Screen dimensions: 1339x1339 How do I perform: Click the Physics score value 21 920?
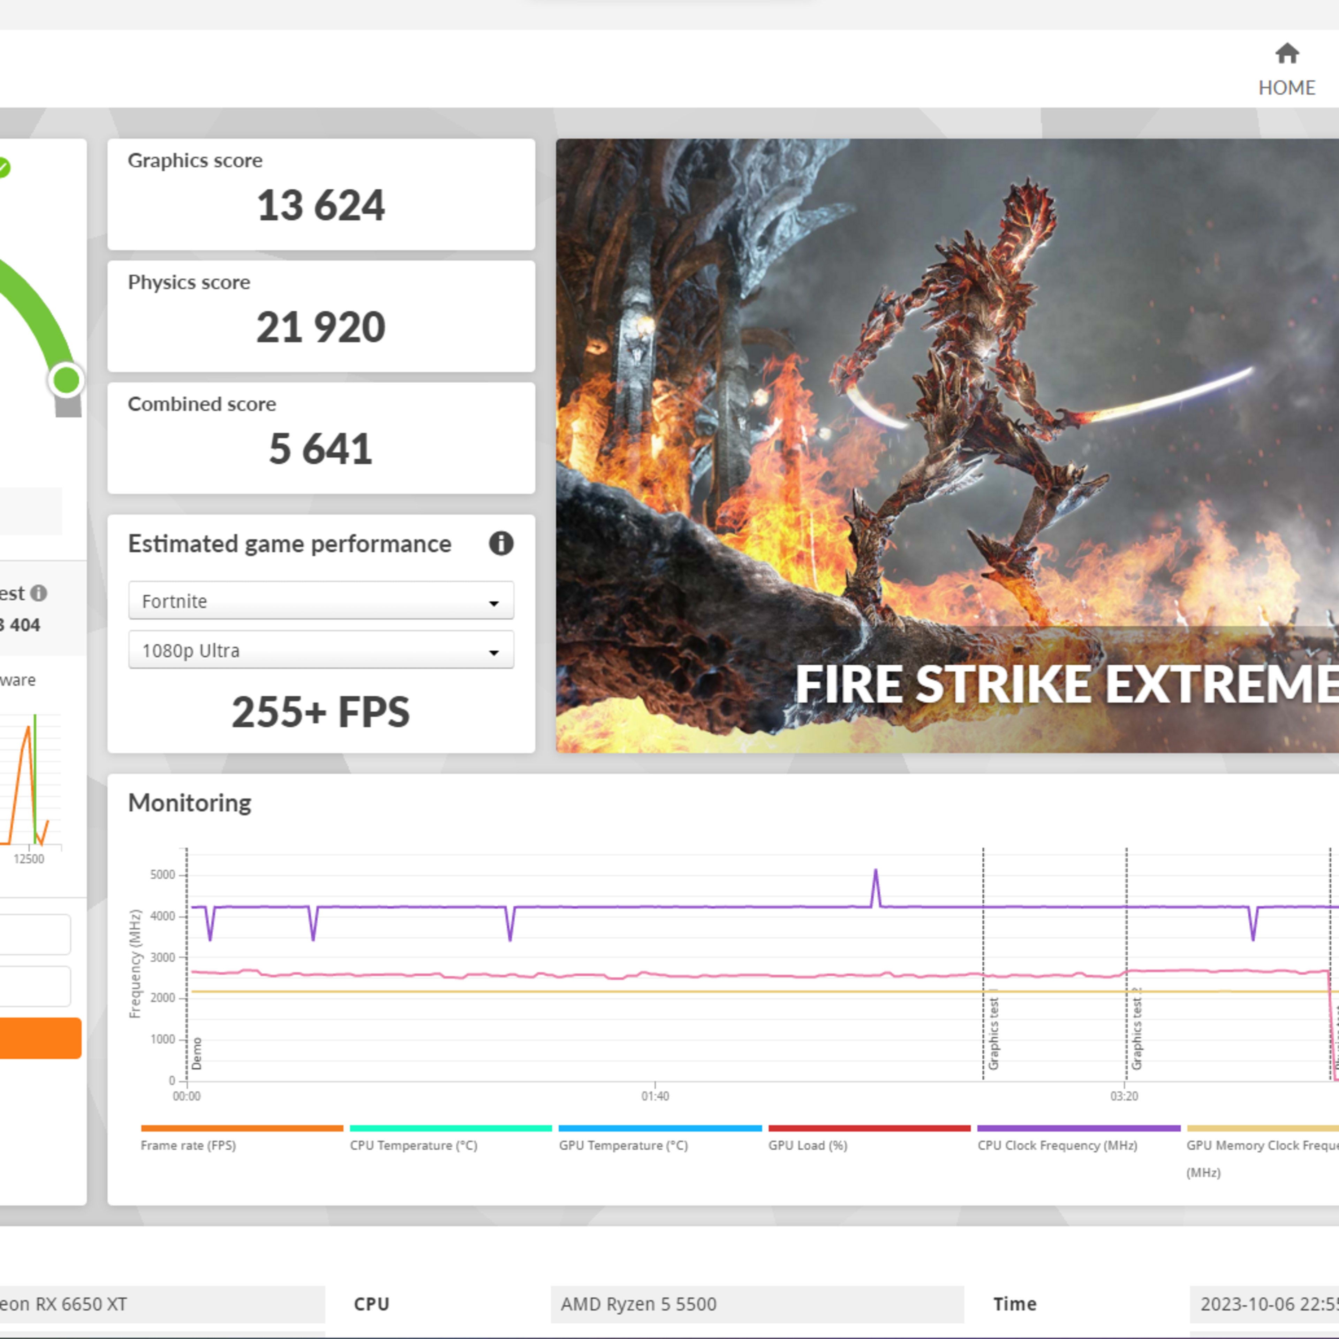[321, 327]
